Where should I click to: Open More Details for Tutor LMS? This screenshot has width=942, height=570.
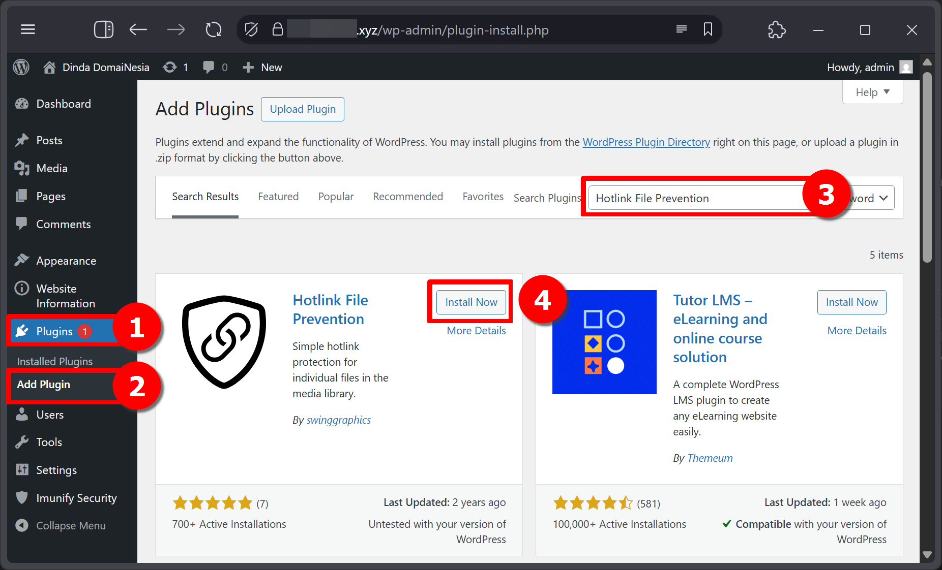(857, 331)
